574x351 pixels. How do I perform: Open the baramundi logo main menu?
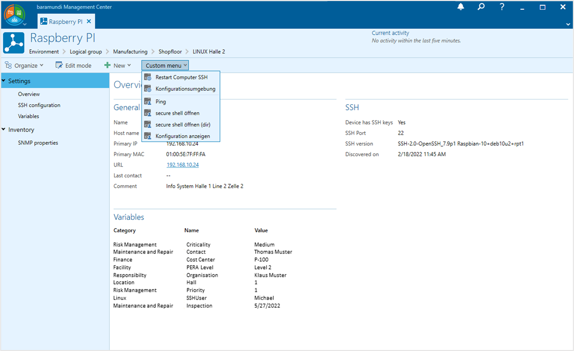[x=15, y=16]
